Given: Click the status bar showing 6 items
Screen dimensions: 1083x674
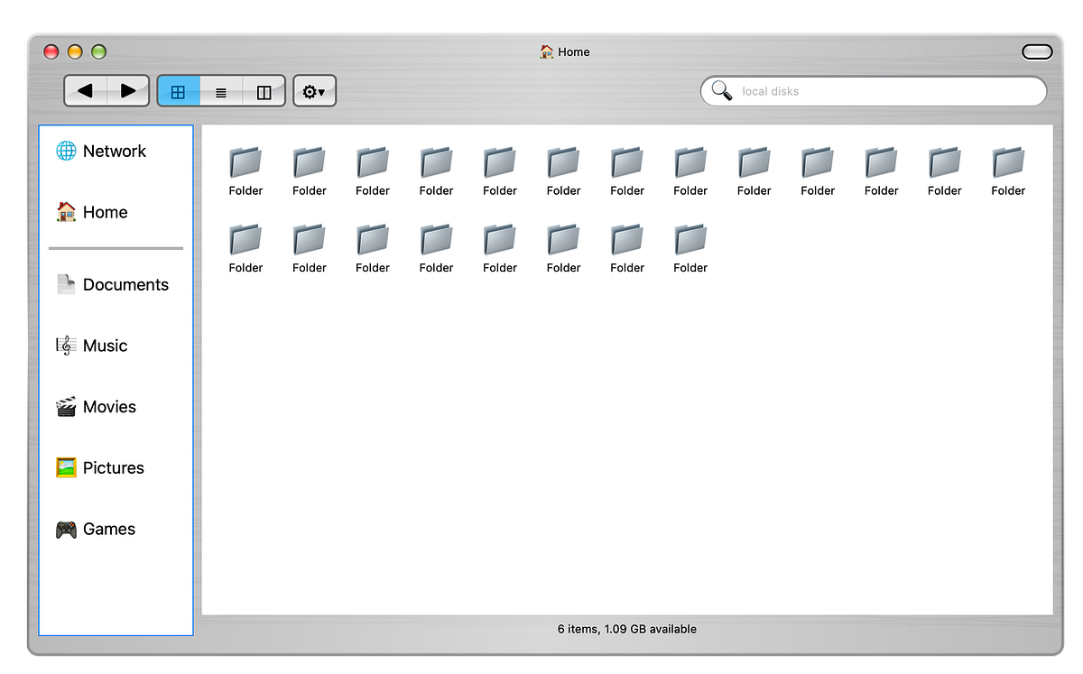Looking at the screenshot, I should 627,629.
